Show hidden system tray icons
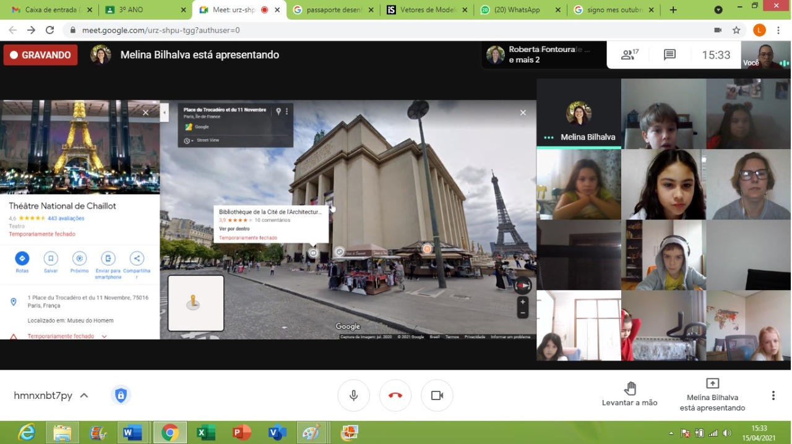 click(671, 433)
